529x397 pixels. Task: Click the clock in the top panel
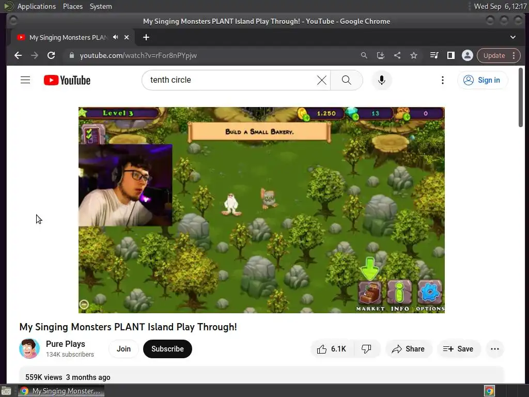pyautogui.click(x=500, y=6)
